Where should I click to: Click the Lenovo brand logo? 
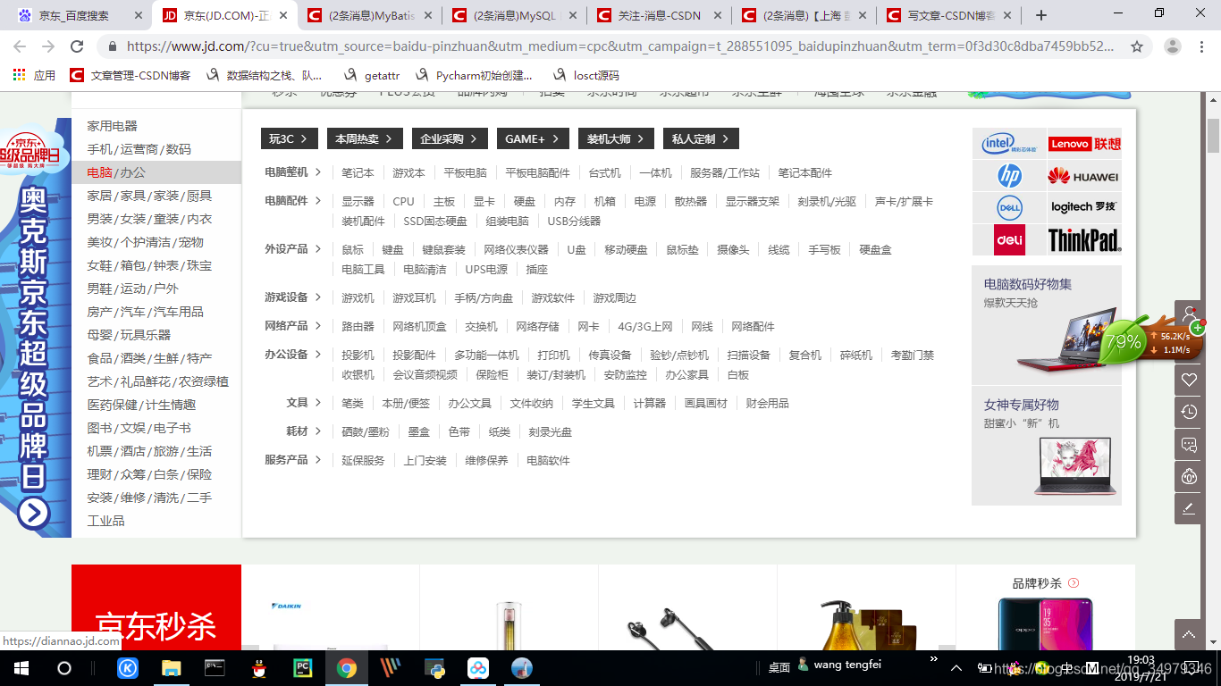(x=1084, y=144)
